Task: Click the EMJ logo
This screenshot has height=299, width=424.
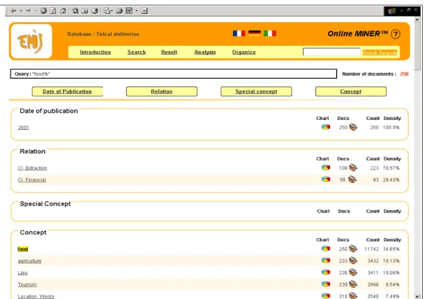Action: pyautogui.click(x=32, y=41)
